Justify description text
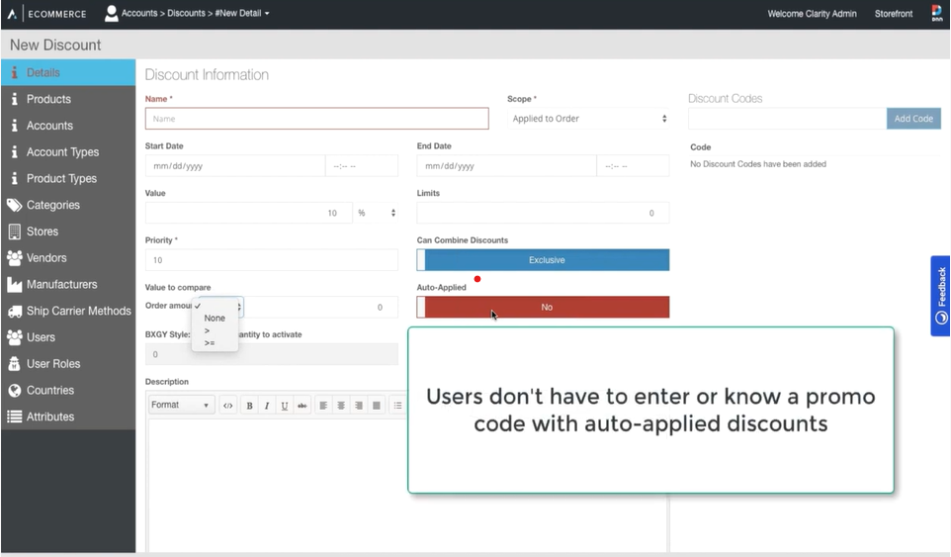Viewport: 951px width, 557px height. coord(376,406)
